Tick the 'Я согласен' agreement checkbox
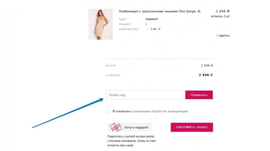The width and height of the screenshot is (270, 151). tap(108, 111)
